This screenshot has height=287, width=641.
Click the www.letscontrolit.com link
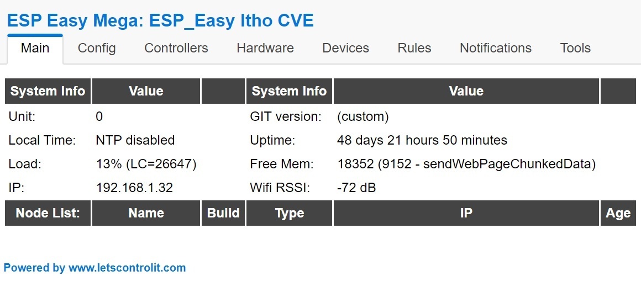(127, 268)
